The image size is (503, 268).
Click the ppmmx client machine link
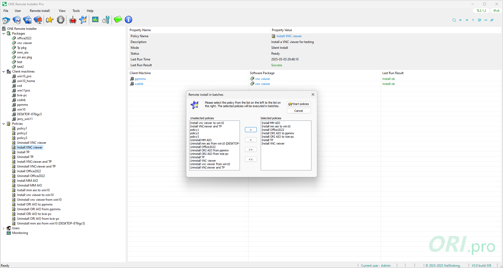click(x=140, y=79)
